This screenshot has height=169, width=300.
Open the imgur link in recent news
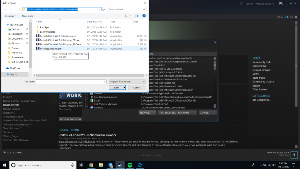[x=76, y=142]
